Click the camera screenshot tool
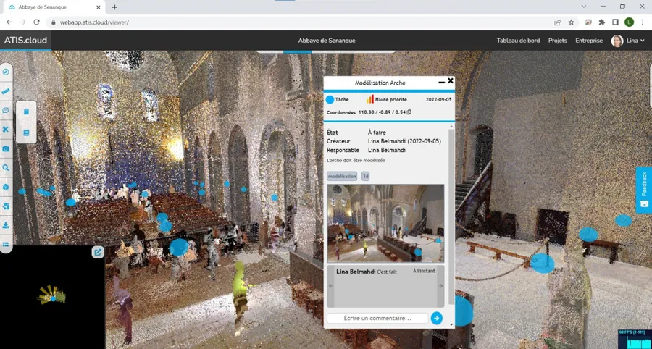 point(6,148)
